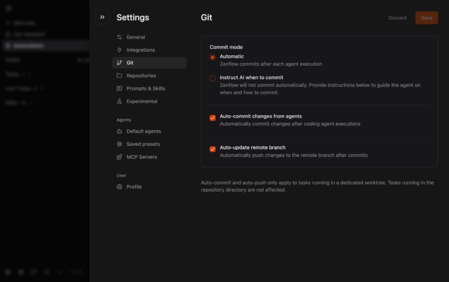Click the User section label

point(121,175)
